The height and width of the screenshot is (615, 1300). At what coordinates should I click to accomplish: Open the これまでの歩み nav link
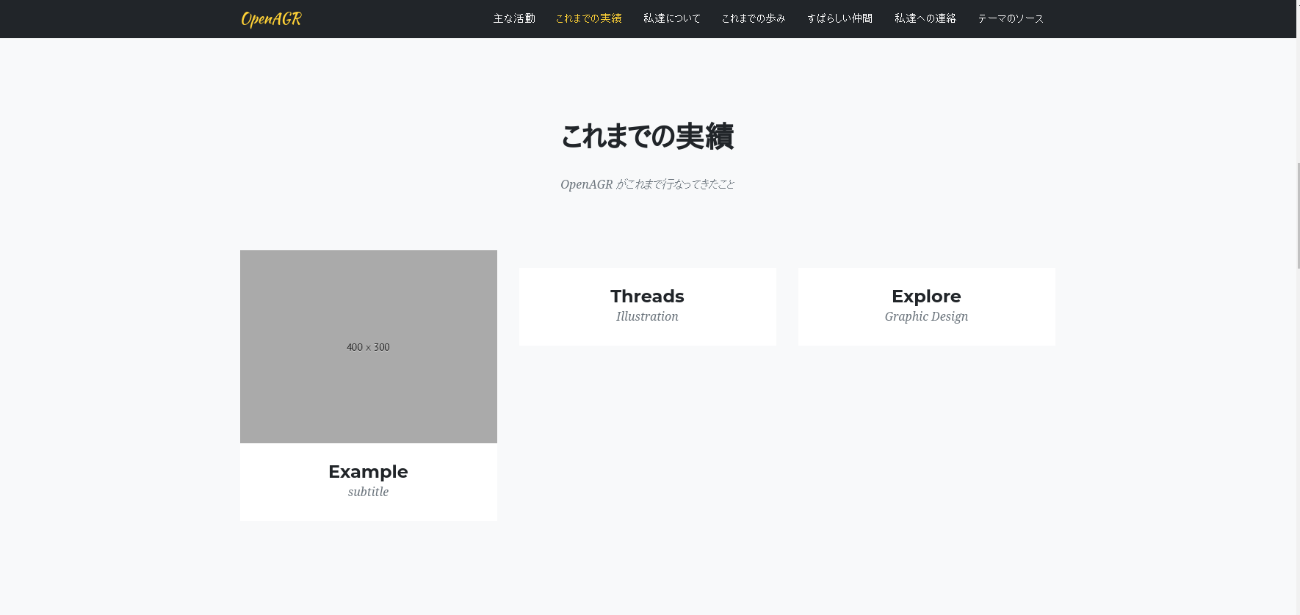[x=754, y=18]
